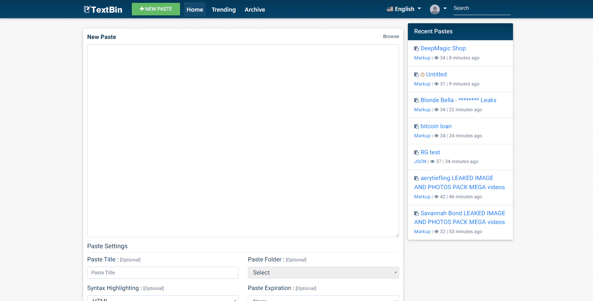Click paste icon beside RG test
Image resolution: width=593 pixels, height=301 pixels.
pos(416,152)
